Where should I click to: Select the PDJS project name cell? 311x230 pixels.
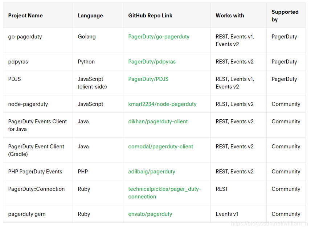tap(38, 83)
